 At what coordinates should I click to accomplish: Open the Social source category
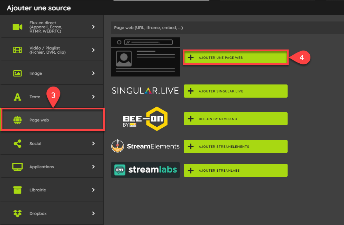point(52,144)
